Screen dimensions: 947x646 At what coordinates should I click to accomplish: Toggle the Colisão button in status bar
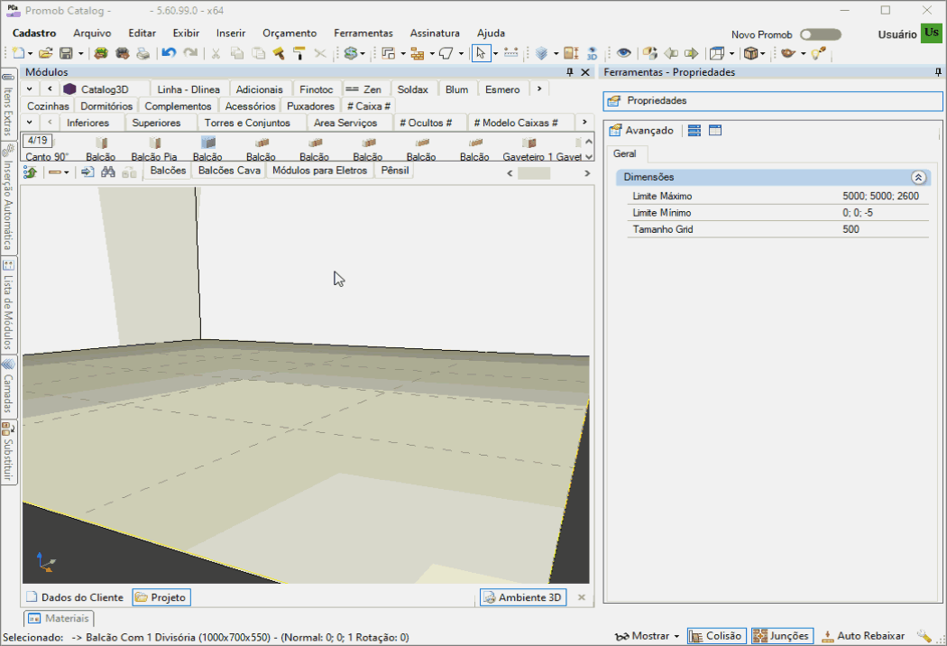pos(716,636)
